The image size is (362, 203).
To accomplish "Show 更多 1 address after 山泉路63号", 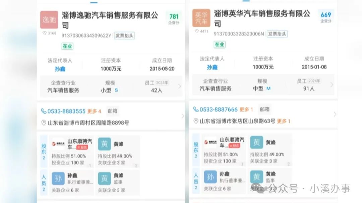I will (x=284, y=121).
